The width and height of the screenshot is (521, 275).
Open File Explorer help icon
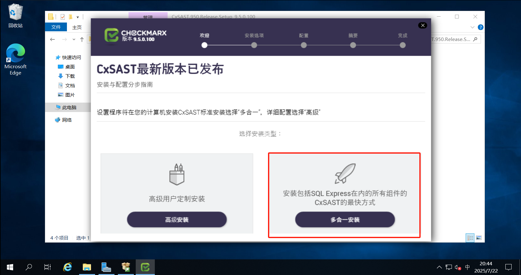coord(481,27)
